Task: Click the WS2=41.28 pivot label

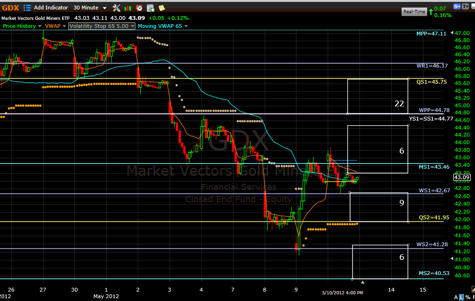Action: coord(432,244)
